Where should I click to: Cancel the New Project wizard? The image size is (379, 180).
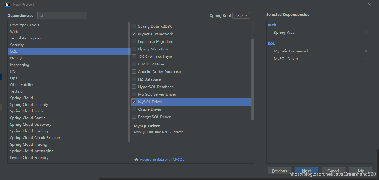tap(333, 171)
